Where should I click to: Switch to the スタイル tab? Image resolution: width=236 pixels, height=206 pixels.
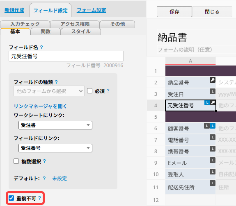(x=81, y=32)
